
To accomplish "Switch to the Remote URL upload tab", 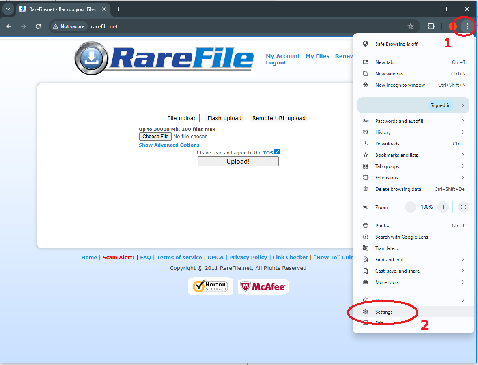I will pos(279,118).
